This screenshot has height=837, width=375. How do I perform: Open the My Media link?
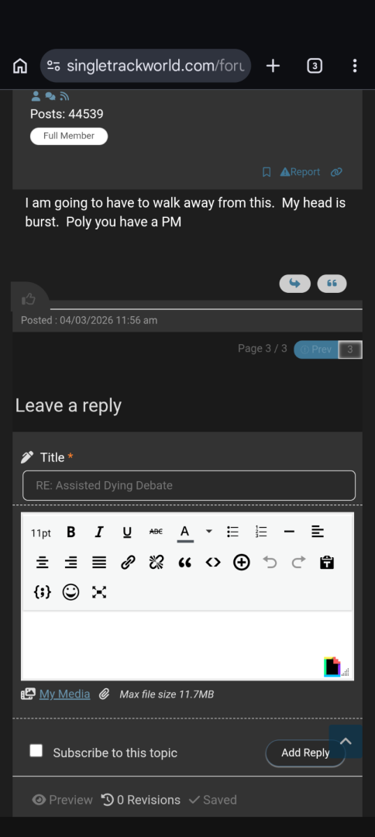click(64, 694)
